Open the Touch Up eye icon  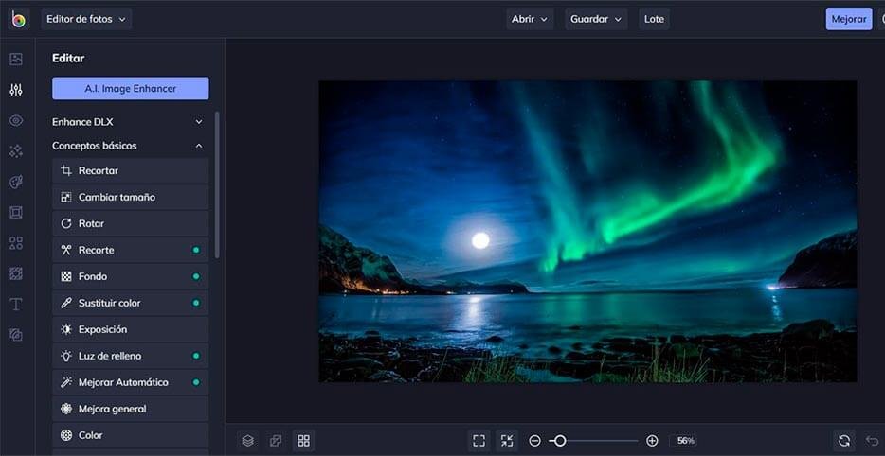16,120
